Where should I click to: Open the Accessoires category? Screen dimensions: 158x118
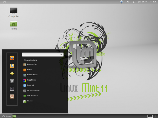click(32, 64)
